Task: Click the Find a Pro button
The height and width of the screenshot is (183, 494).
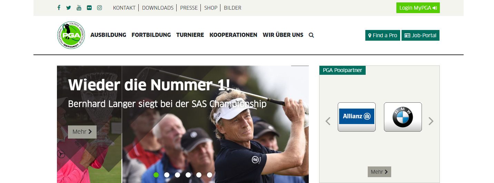Action: click(383, 35)
